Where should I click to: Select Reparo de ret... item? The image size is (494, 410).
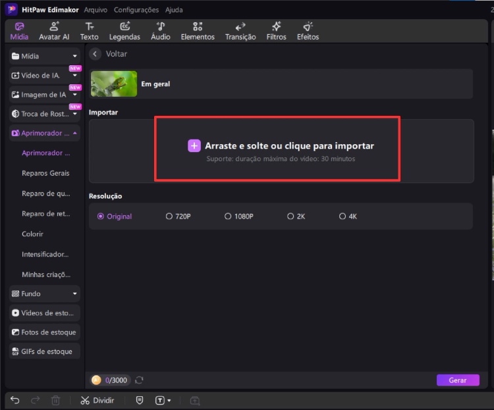point(46,213)
